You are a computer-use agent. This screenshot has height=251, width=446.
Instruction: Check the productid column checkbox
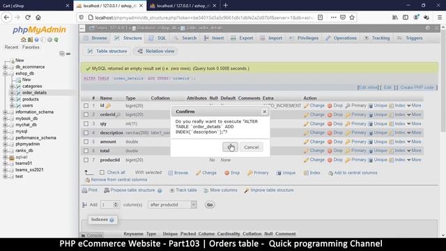[86, 160]
